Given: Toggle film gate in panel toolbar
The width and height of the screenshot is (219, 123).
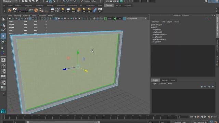Looking at the screenshot, I should 33,18.
